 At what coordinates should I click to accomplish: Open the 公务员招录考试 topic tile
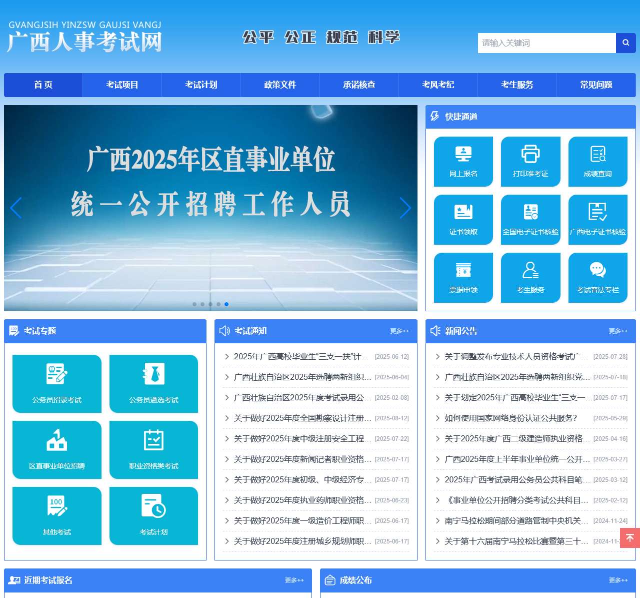[57, 383]
